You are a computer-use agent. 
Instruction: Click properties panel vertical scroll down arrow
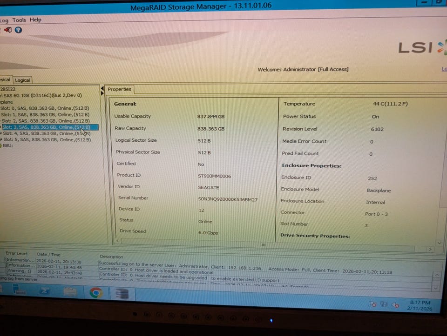click(x=439, y=243)
